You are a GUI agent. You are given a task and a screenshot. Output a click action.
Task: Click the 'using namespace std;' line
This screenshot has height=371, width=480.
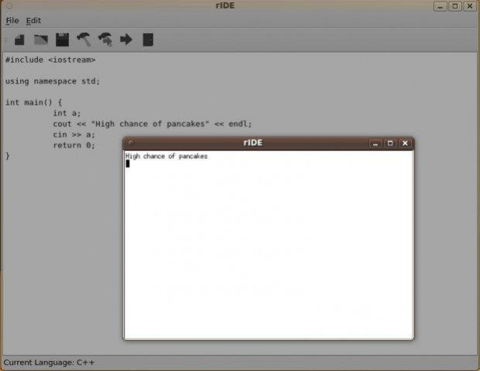(x=53, y=81)
